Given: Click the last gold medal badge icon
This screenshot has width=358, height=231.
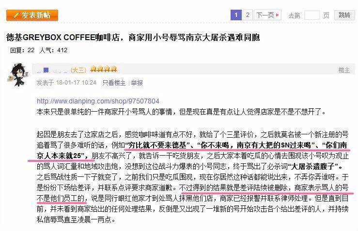Looking at the screenshot, I should point(114,69).
